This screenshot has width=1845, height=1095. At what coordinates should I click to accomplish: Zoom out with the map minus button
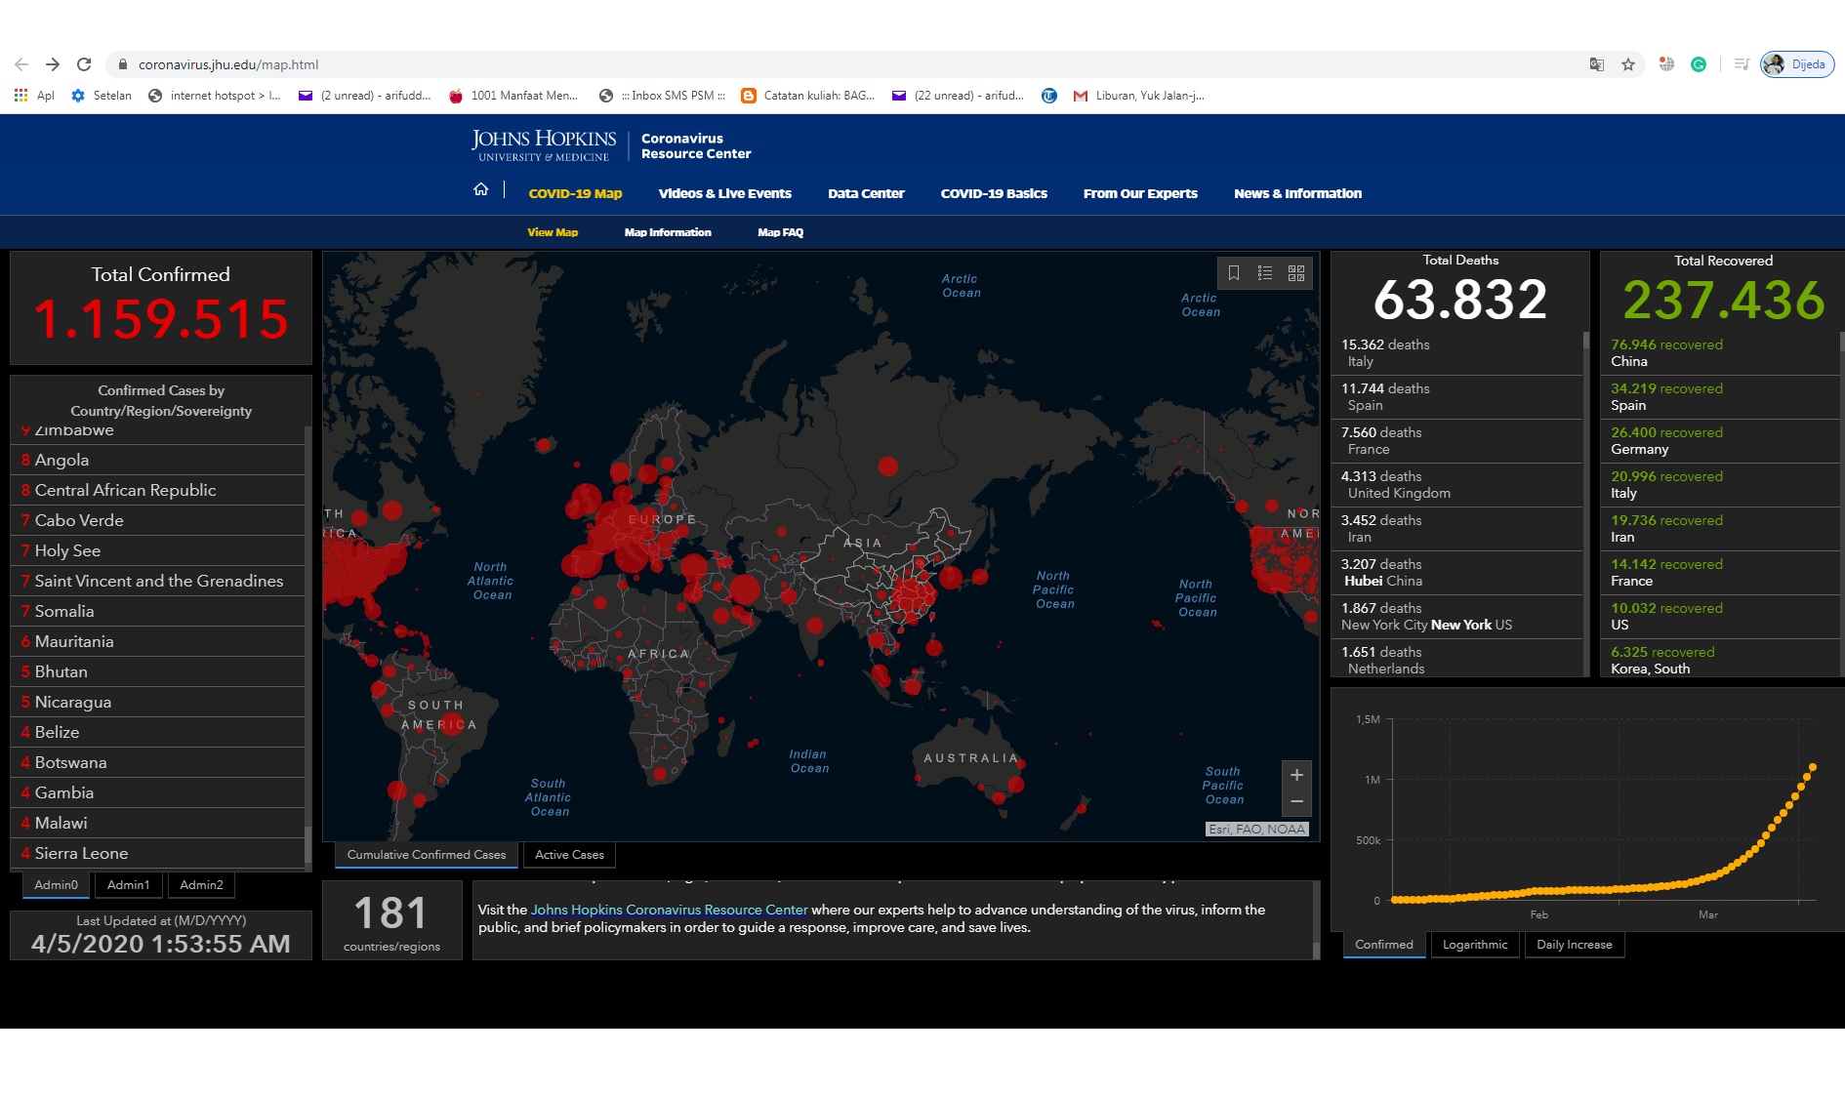coord(1296,801)
